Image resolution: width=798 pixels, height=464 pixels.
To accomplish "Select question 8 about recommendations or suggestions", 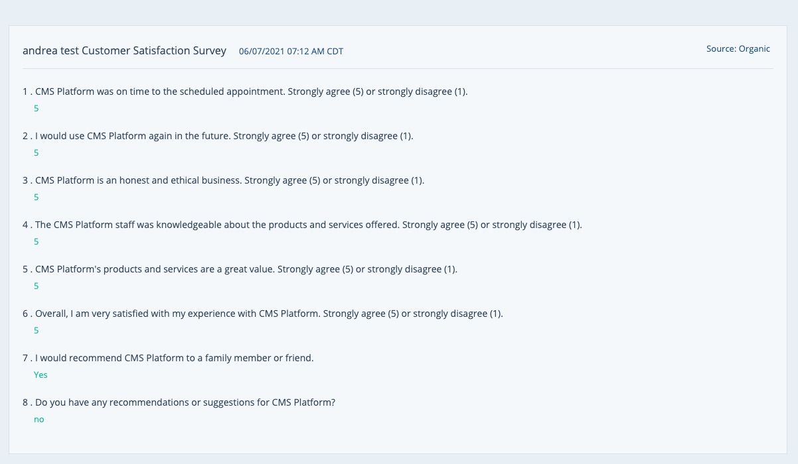I will pos(179,402).
